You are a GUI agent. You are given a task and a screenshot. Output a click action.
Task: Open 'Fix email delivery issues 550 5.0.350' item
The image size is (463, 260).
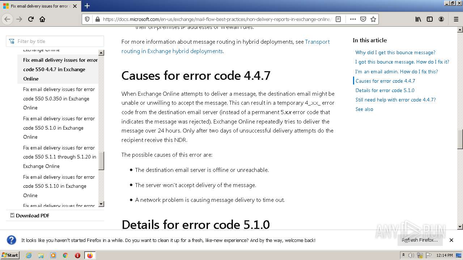pos(59,99)
